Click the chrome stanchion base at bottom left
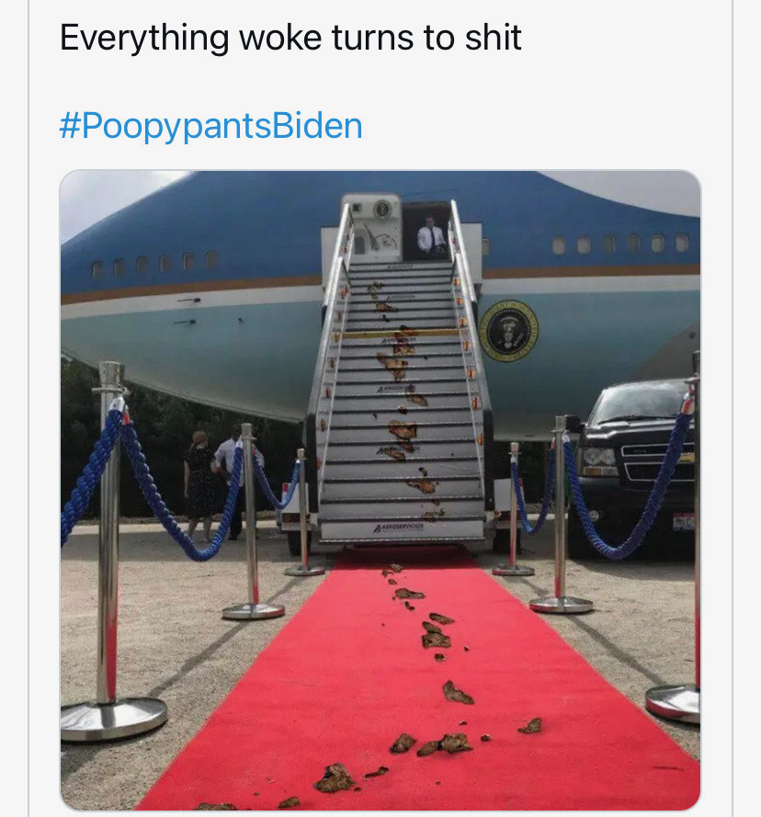The width and height of the screenshot is (761, 817). 114,719
